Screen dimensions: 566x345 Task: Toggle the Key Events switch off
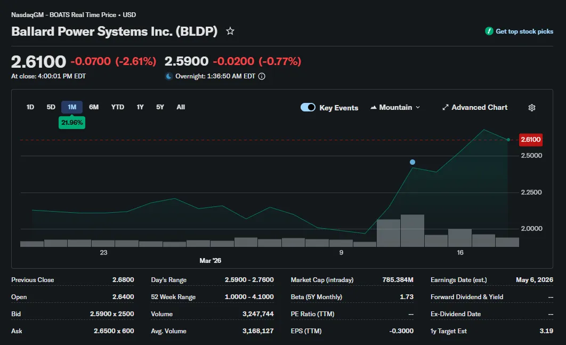tap(308, 107)
